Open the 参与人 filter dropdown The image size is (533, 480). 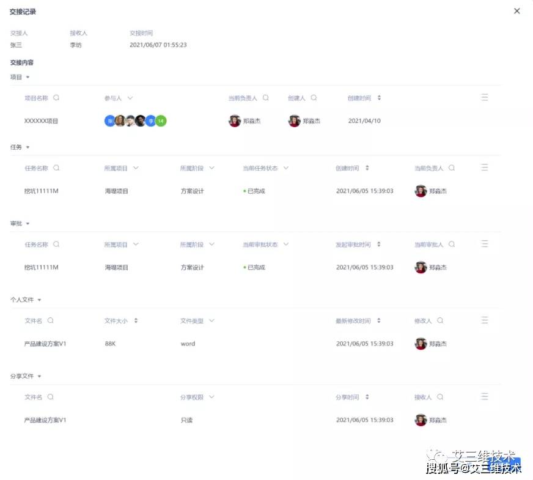pyautogui.click(x=130, y=98)
